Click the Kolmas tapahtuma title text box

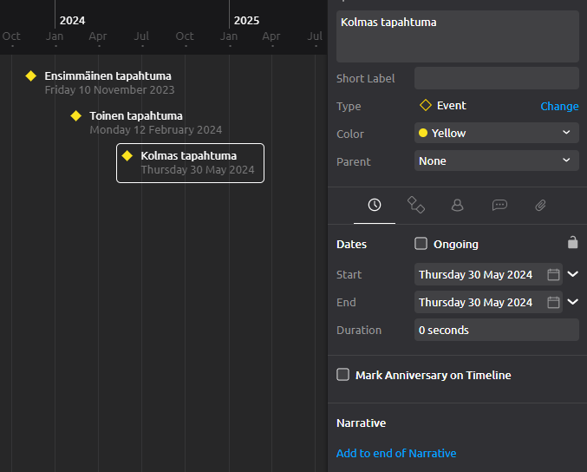tap(458, 36)
